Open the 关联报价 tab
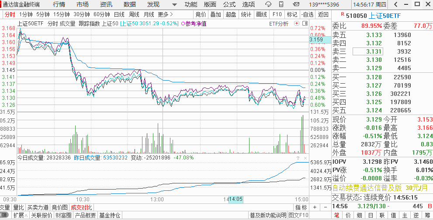 (42, 215)
